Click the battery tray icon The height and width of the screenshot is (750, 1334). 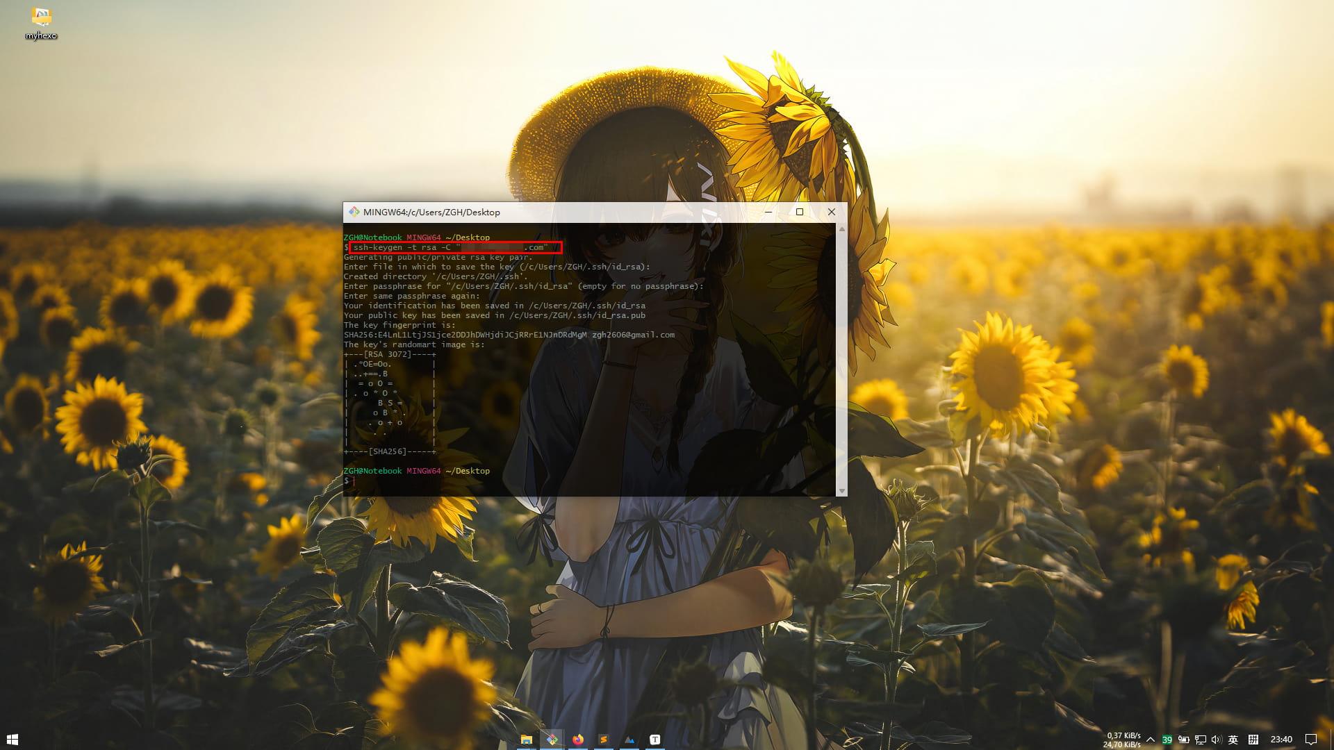pyautogui.click(x=1183, y=740)
